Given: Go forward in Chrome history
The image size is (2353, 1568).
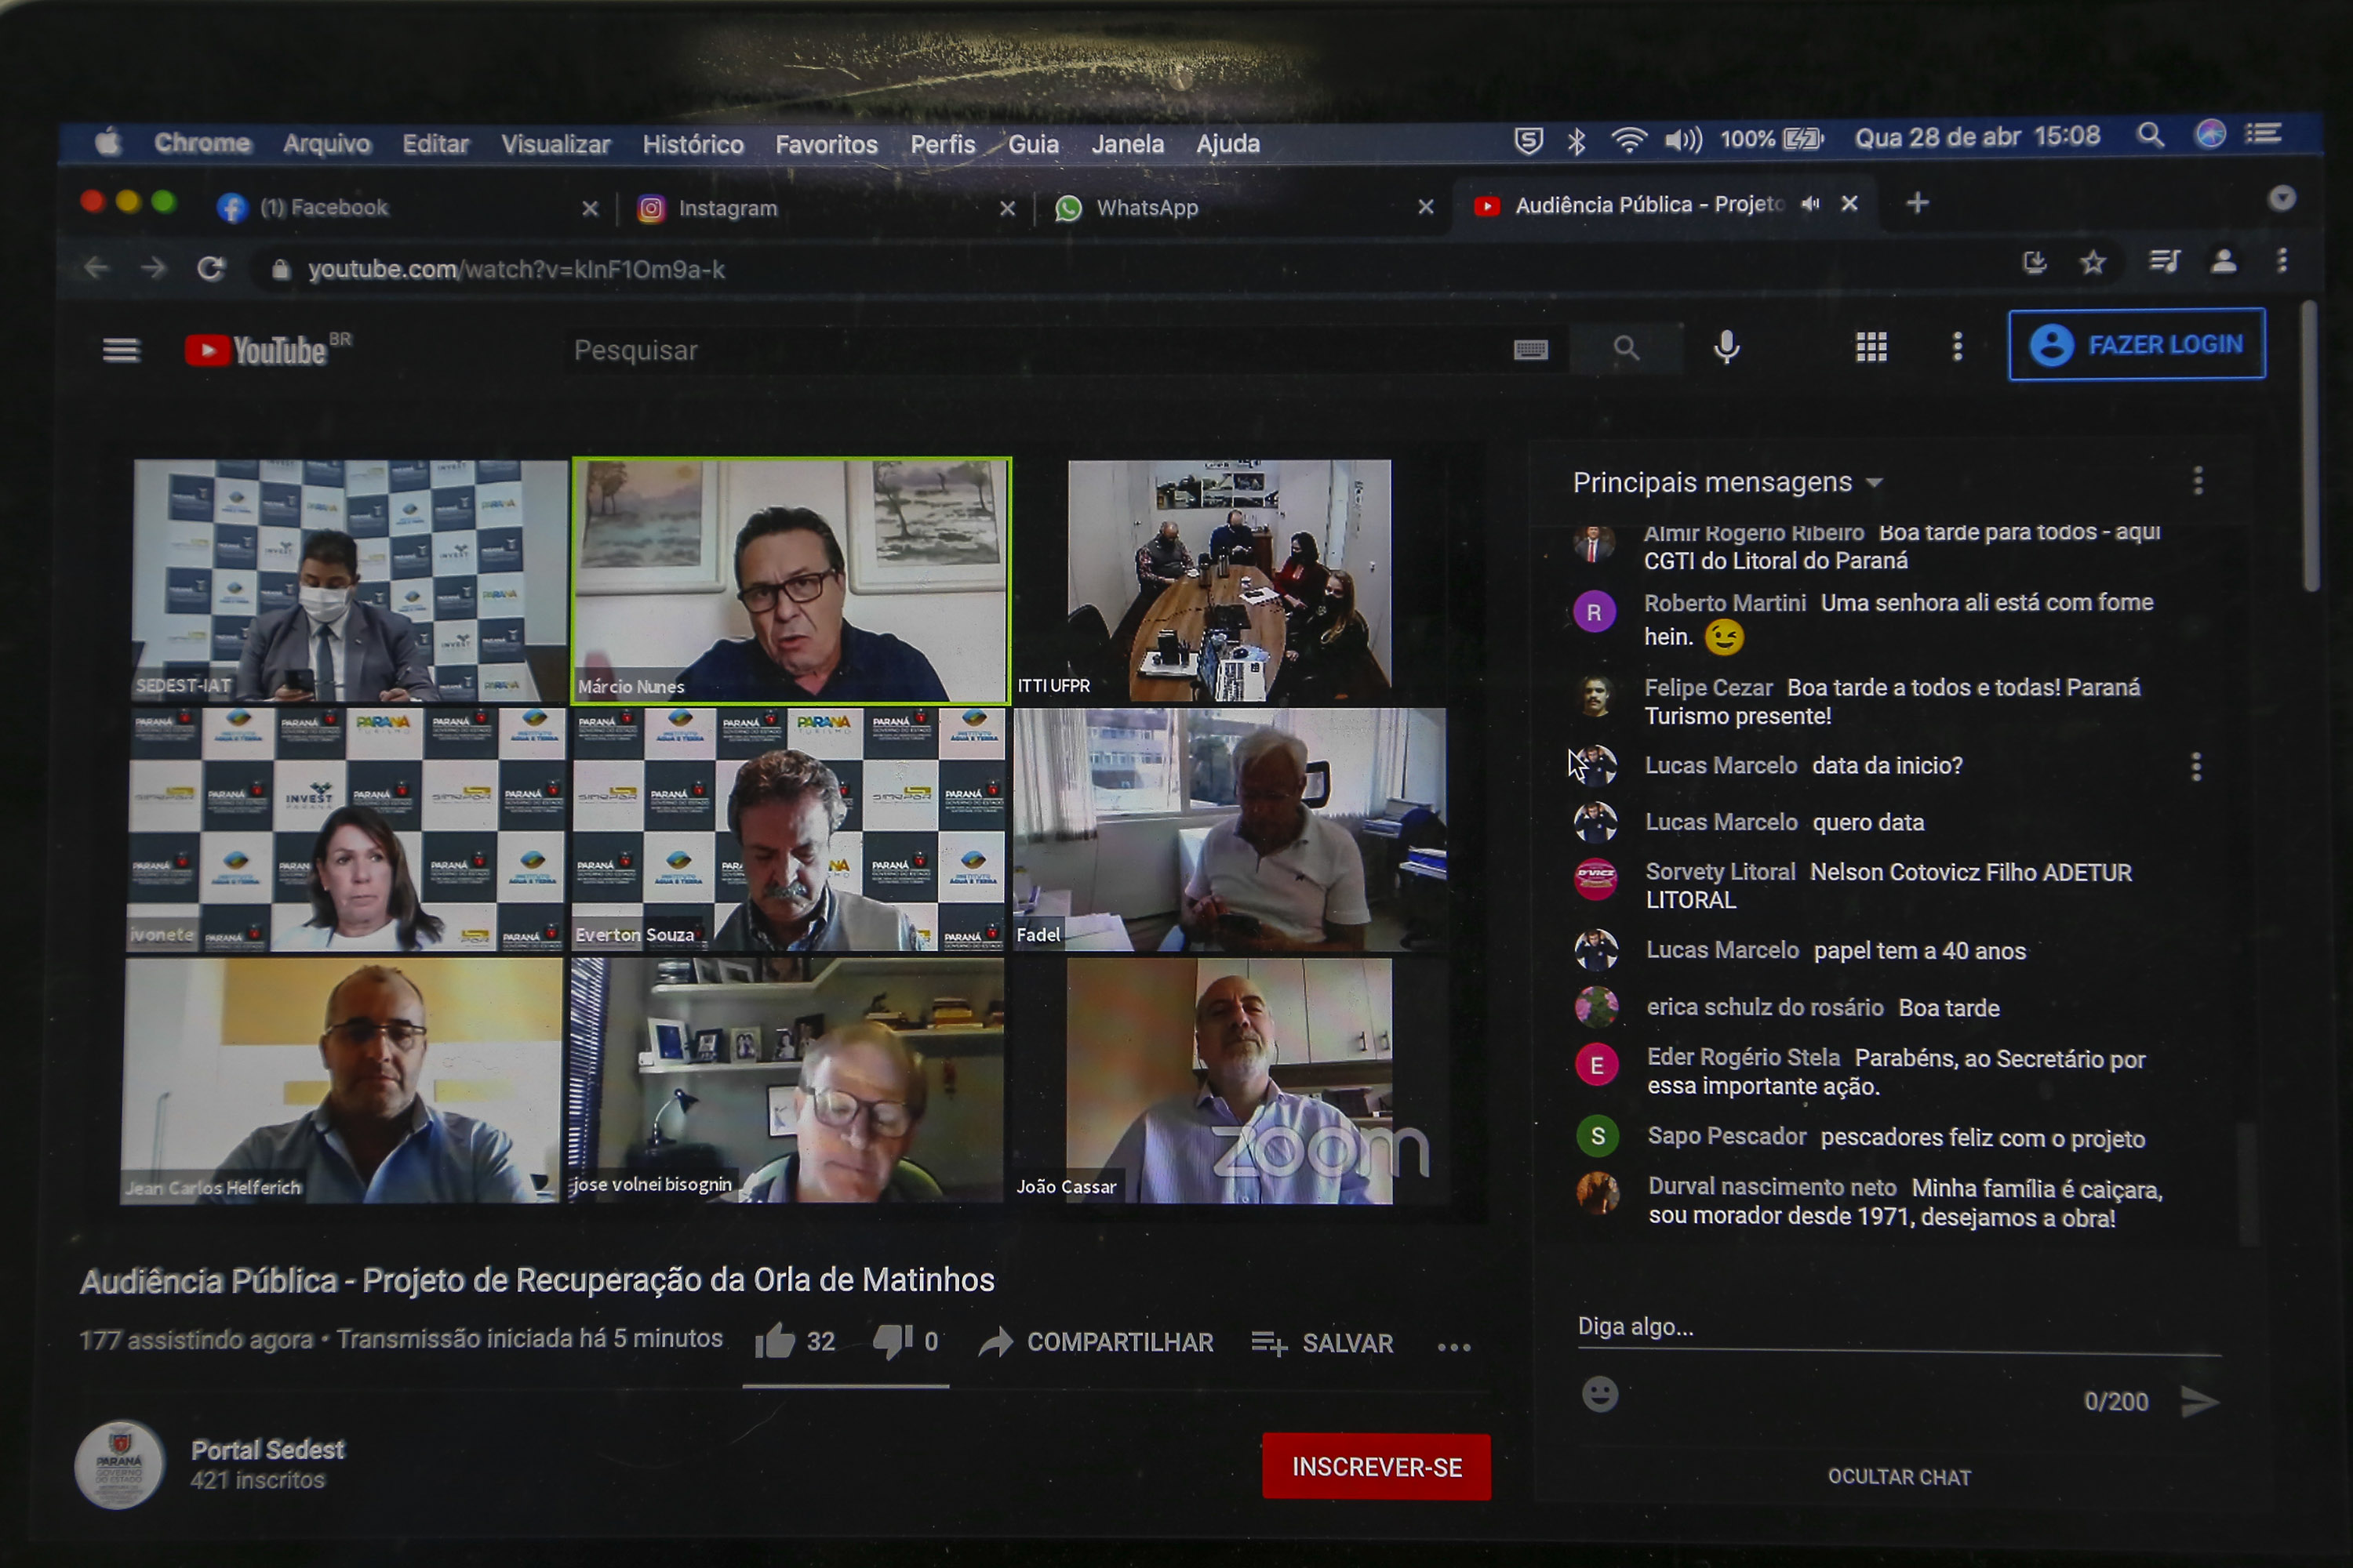Looking at the screenshot, I should [153, 267].
